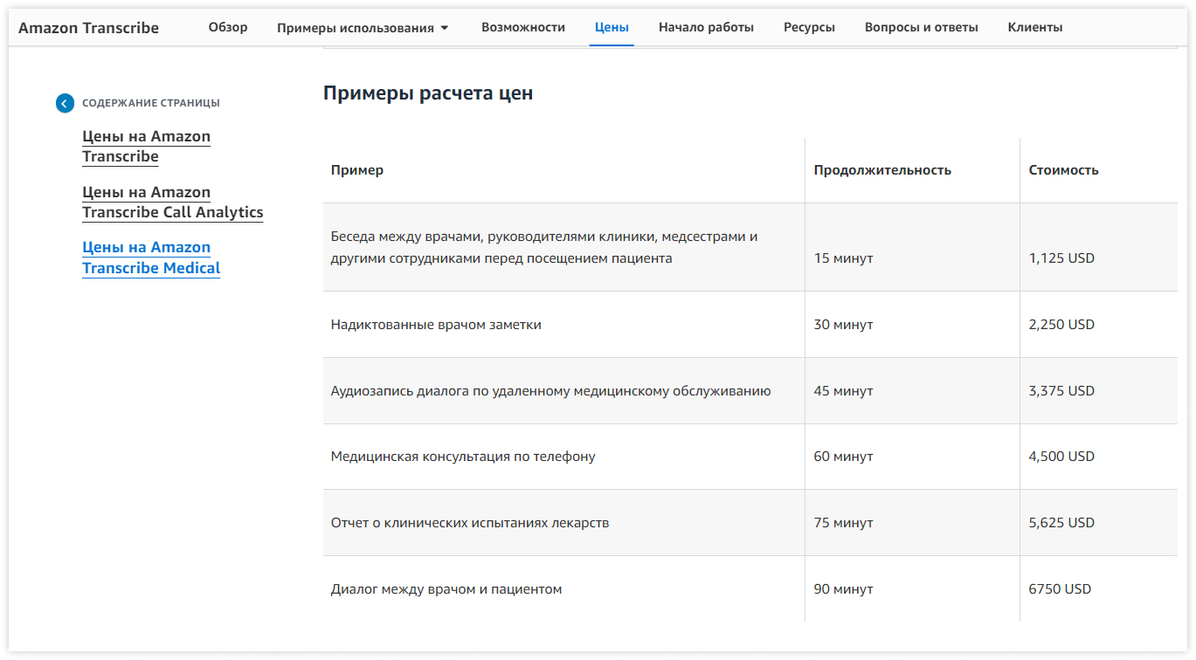Click the 3,375 USD cost cell
This screenshot has width=1196, height=660.
(1099, 391)
